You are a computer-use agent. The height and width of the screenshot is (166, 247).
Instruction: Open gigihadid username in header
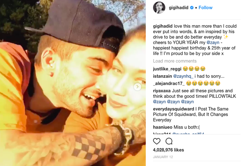(x=178, y=7)
